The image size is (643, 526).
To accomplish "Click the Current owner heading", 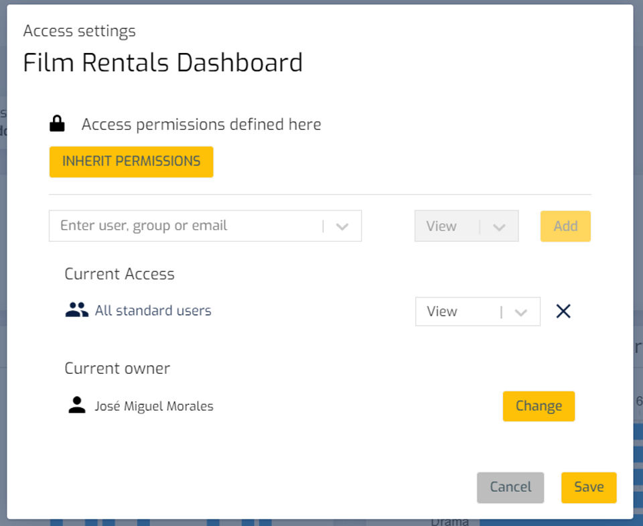I will (117, 369).
